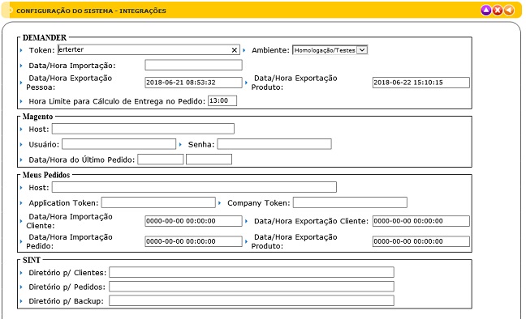Click the Magento Host field
This screenshot has width=526, height=319.
[143, 129]
